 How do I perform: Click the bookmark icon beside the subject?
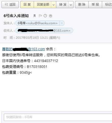click(34, 16)
